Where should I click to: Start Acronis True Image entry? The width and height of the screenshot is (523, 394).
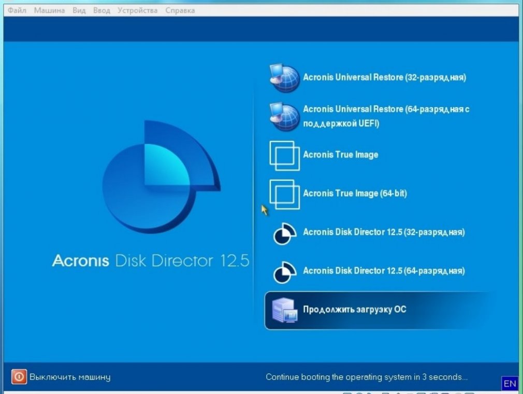pyautogui.click(x=341, y=155)
